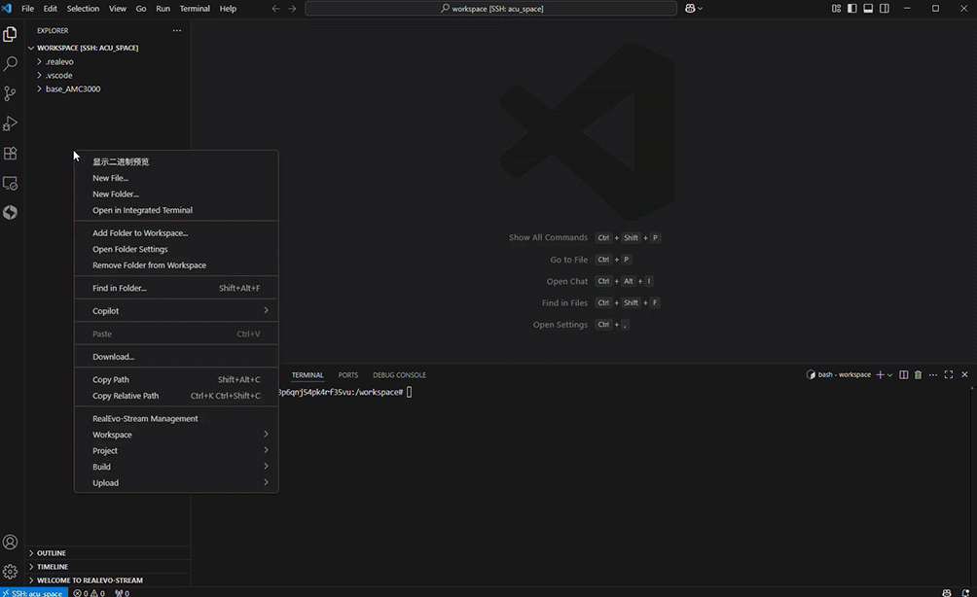
Task: Open the Build submenu
Action: (x=176, y=467)
